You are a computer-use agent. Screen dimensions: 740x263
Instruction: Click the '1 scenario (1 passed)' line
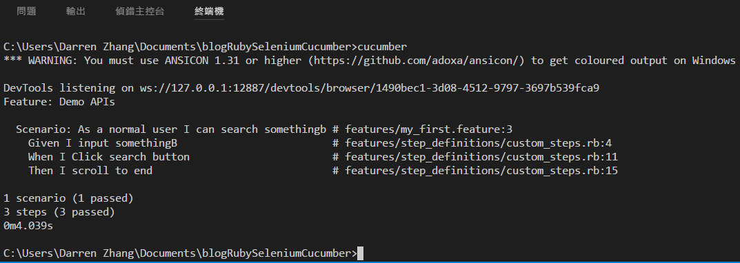pos(68,198)
